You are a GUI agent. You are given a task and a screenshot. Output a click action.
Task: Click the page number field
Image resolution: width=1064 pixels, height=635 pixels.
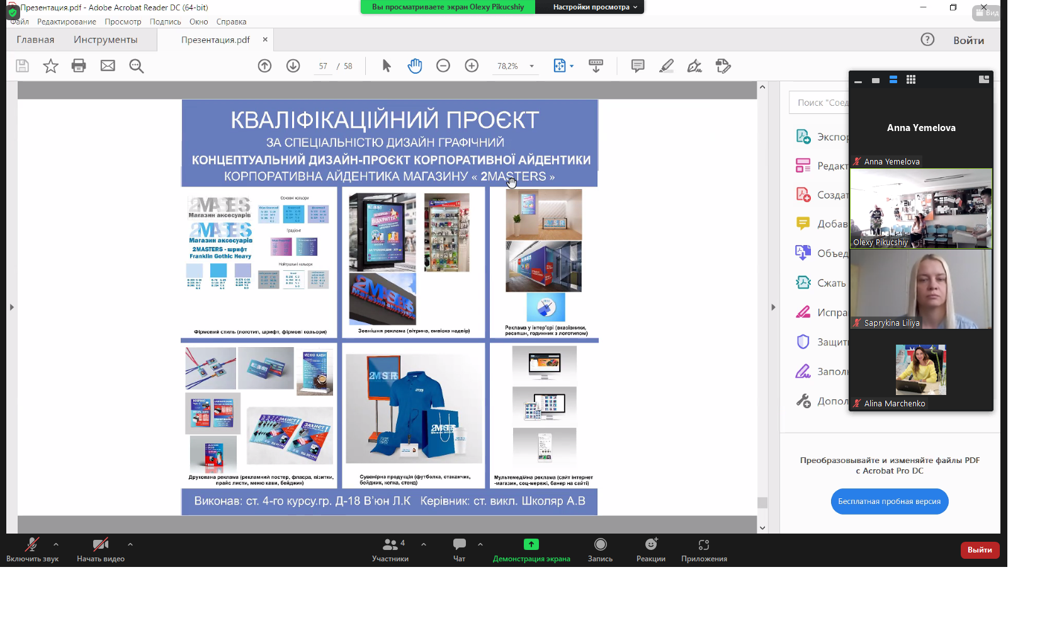[323, 66]
